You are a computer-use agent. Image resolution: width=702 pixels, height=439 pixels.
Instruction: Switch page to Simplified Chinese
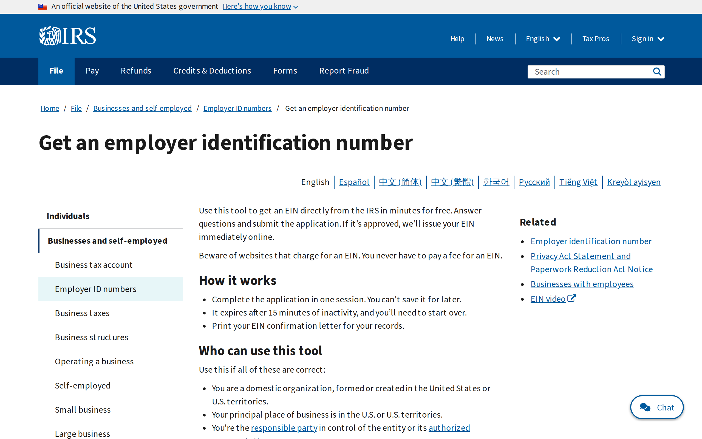click(400, 182)
